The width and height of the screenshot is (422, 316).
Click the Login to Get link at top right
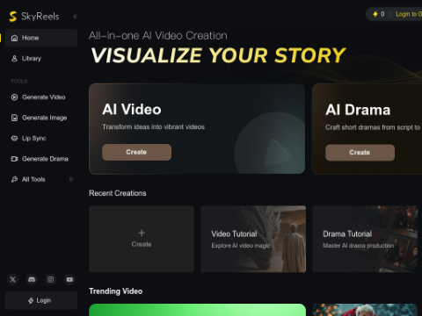409,14
